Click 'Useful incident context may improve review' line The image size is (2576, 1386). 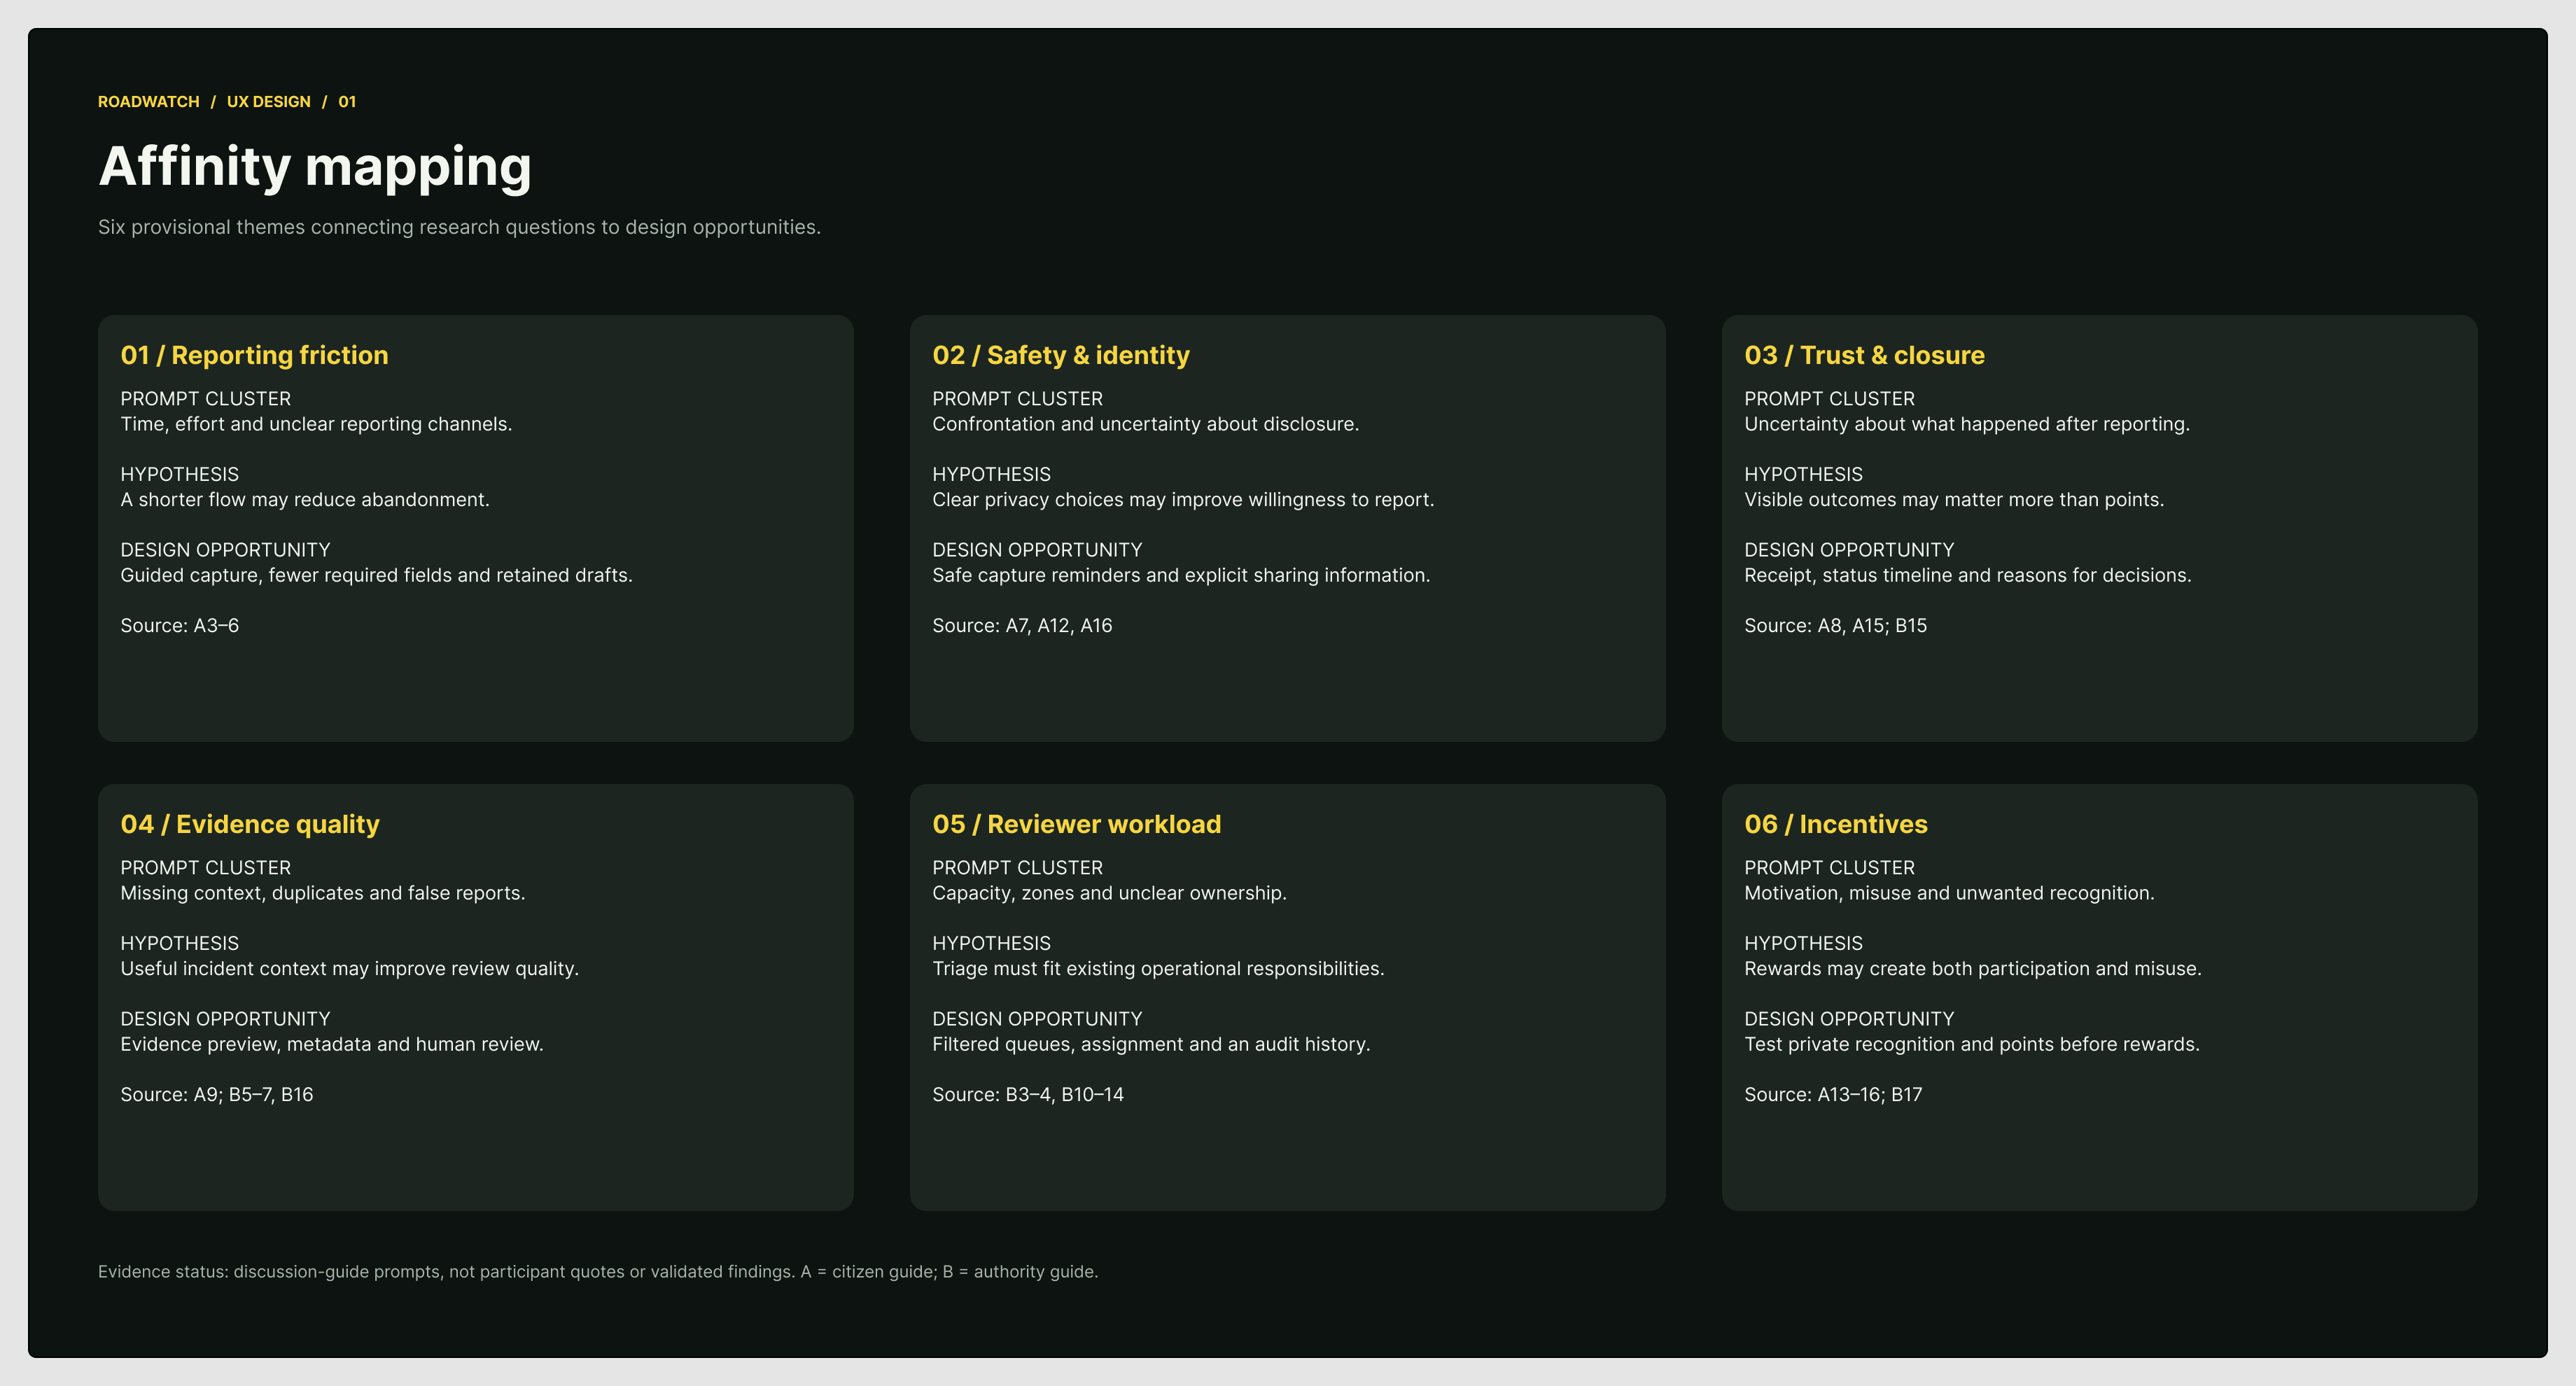pos(349,969)
